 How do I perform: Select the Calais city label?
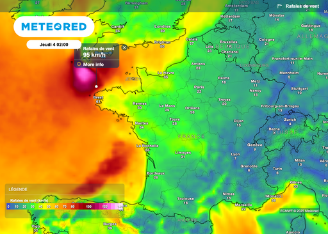tap(192, 39)
